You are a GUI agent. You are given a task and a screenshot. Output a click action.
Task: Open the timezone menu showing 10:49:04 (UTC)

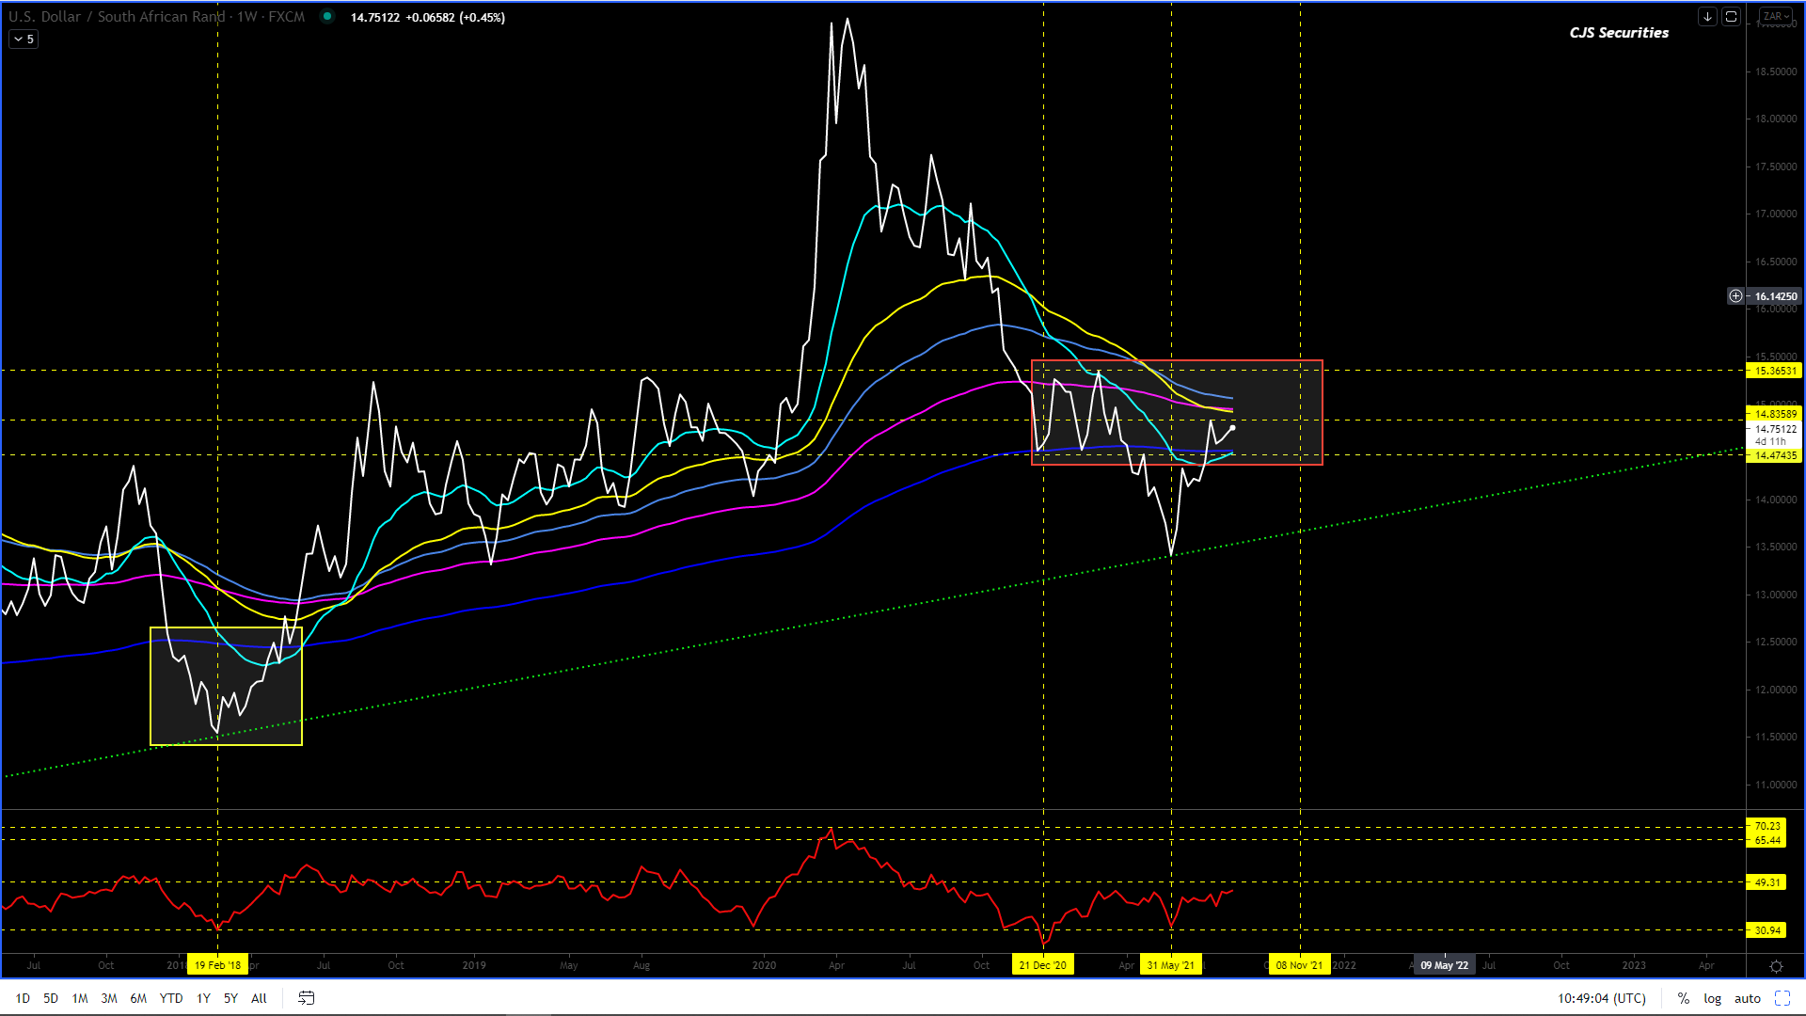1601,998
